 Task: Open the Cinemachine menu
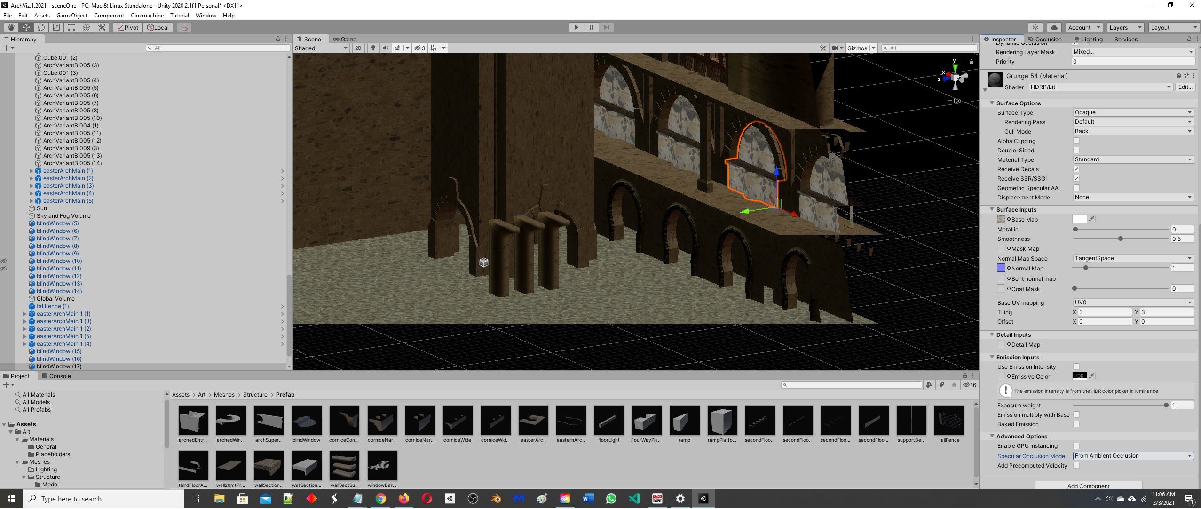147,16
